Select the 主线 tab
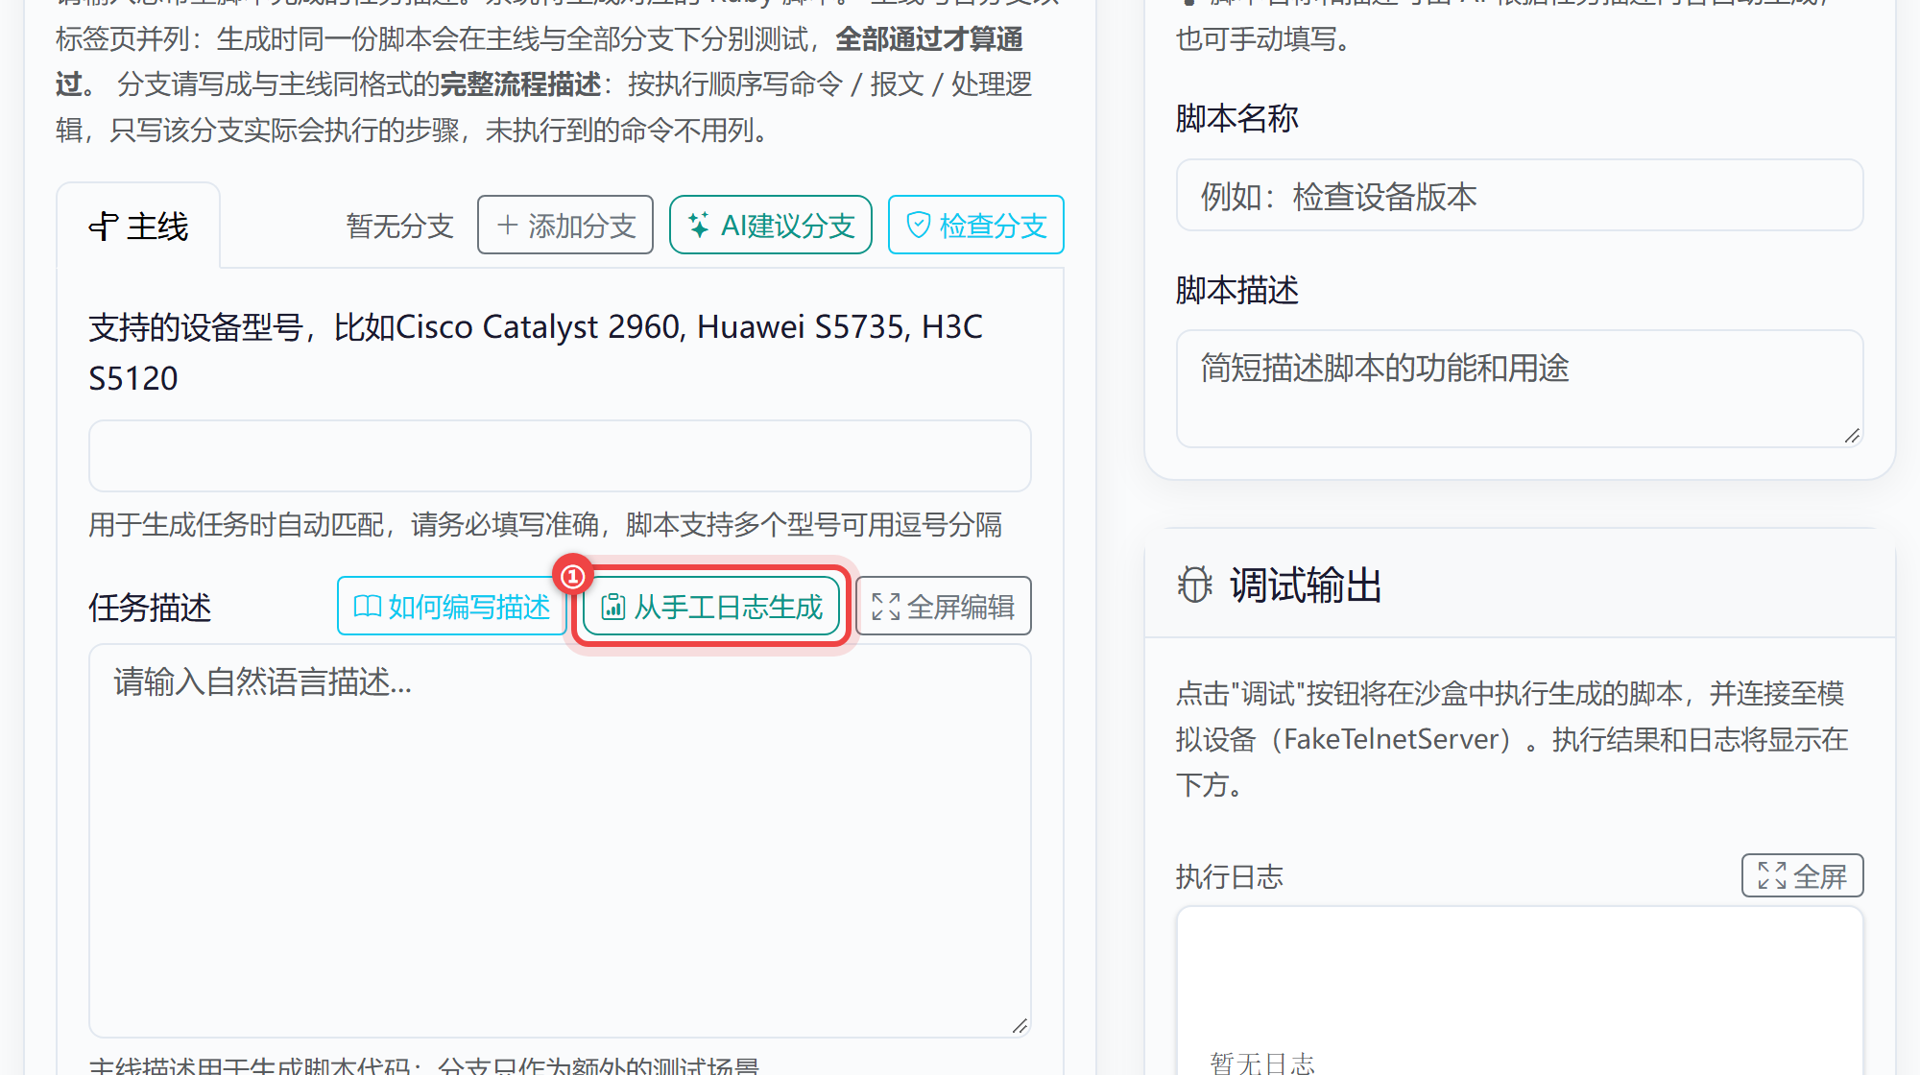This screenshot has width=1920, height=1075. (x=139, y=227)
